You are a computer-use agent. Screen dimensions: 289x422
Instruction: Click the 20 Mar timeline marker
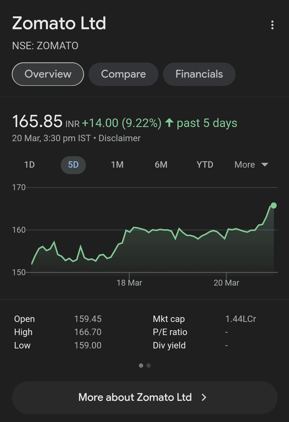pyautogui.click(x=226, y=282)
